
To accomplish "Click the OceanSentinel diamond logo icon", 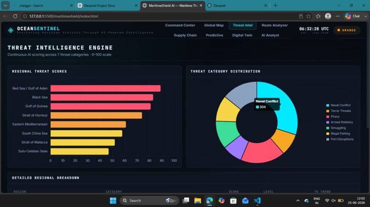I will click(x=11, y=30).
